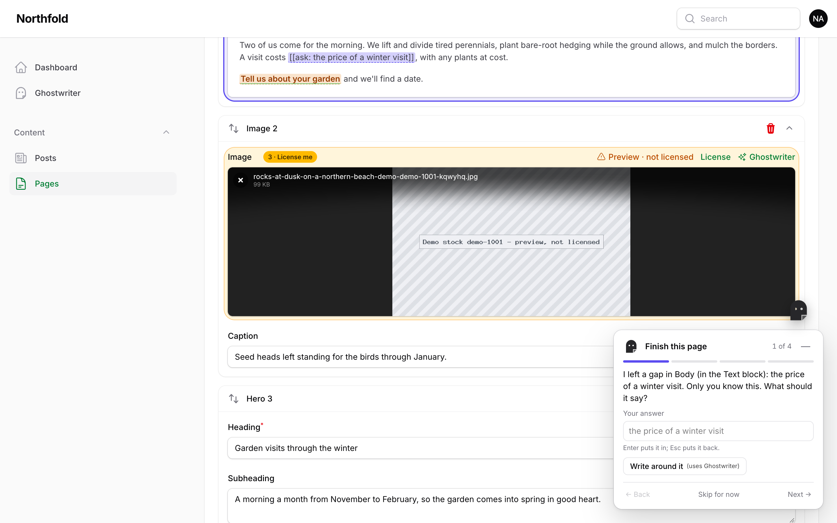Screen dimensions: 837x523
Task: Open Posts in the sidebar
Action: [x=93, y=158]
